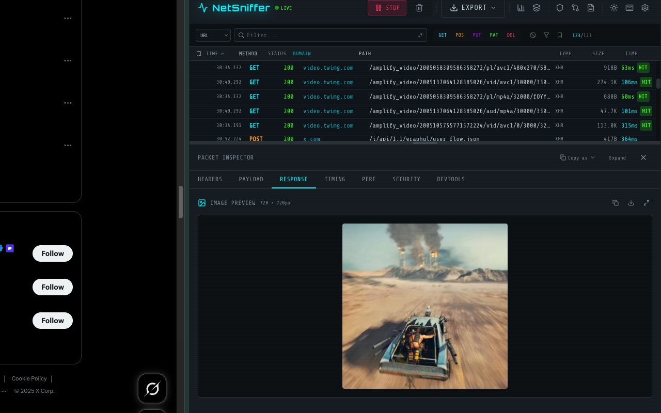Click the image icon next to IMAGE PREVIEW
The width and height of the screenshot is (661, 413).
coord(202,203)
